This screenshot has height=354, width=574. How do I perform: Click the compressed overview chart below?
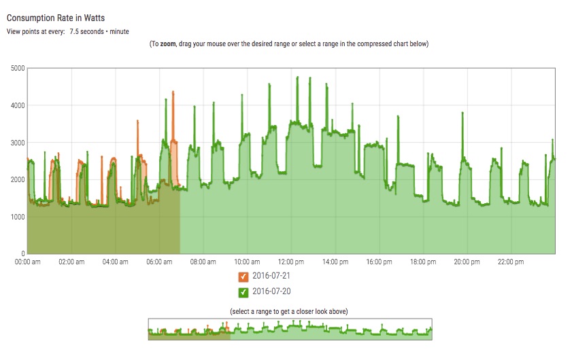pyautogui.click(x=290, y=330)
